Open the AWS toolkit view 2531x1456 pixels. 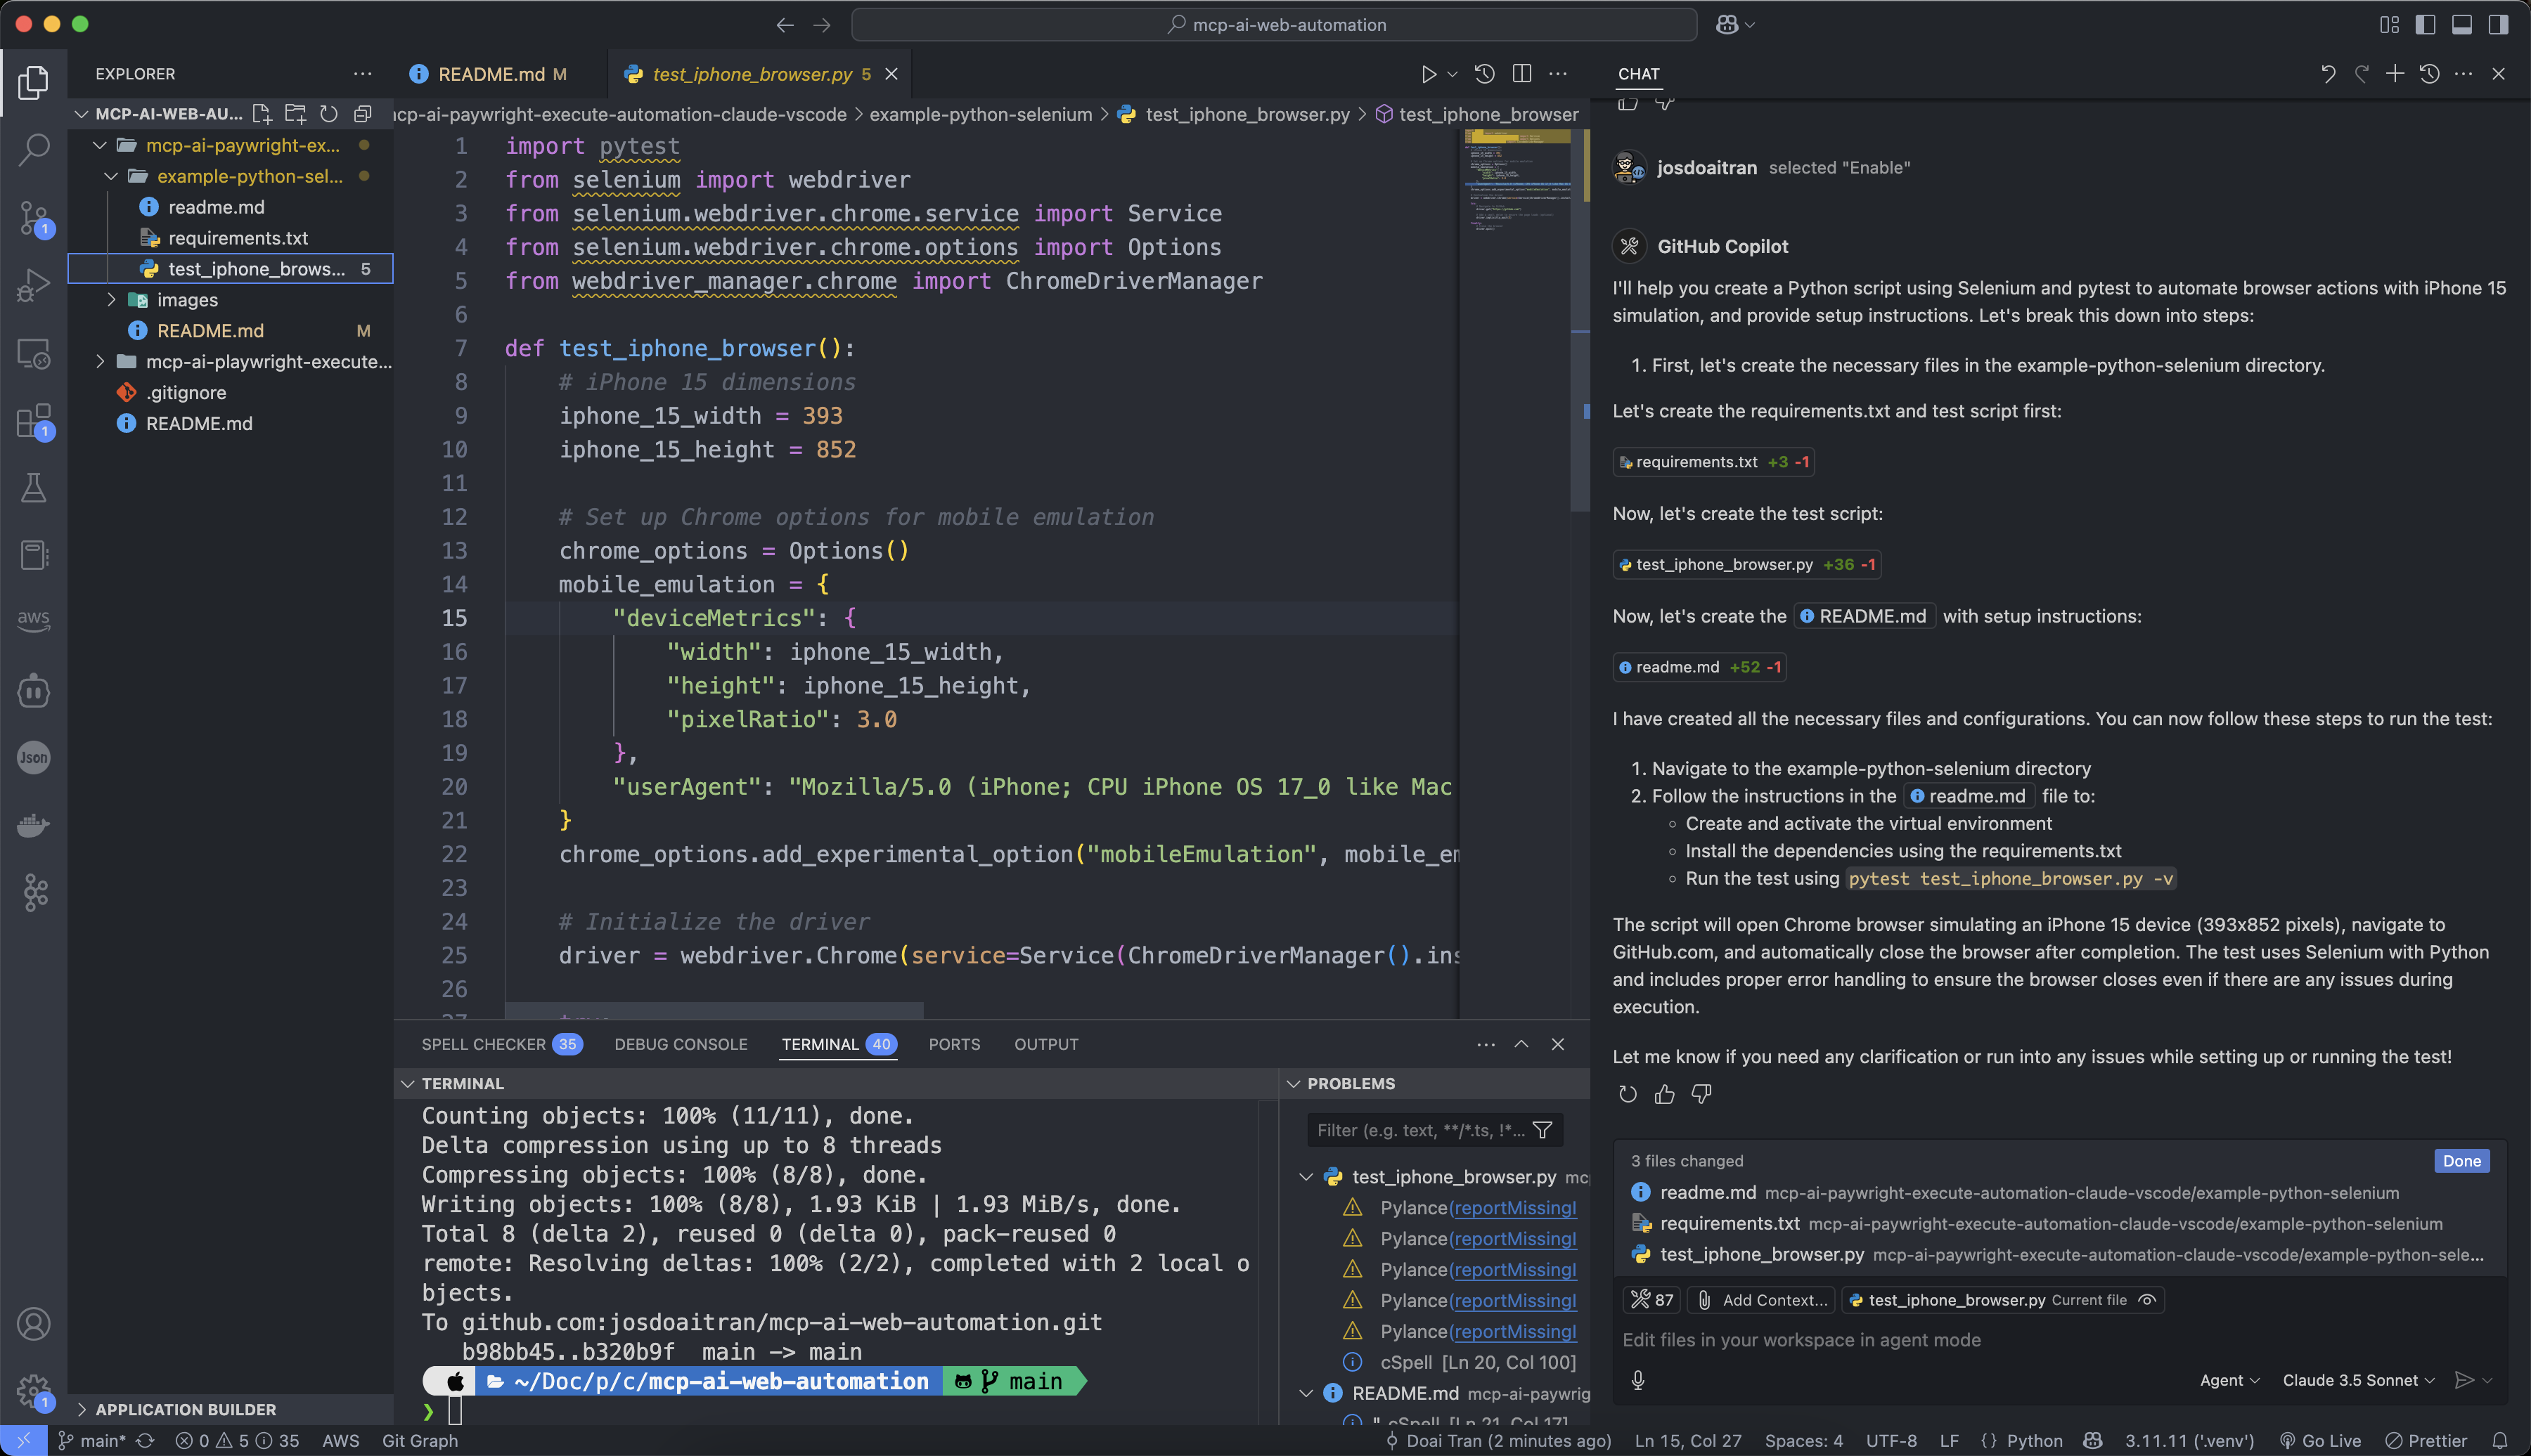[x=33, y=620]
